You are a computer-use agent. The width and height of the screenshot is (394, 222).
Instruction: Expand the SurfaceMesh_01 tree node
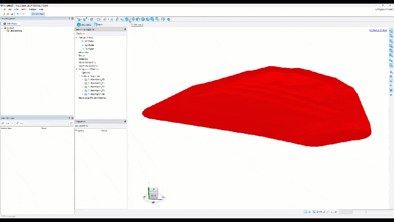click(x=83, y=83)
